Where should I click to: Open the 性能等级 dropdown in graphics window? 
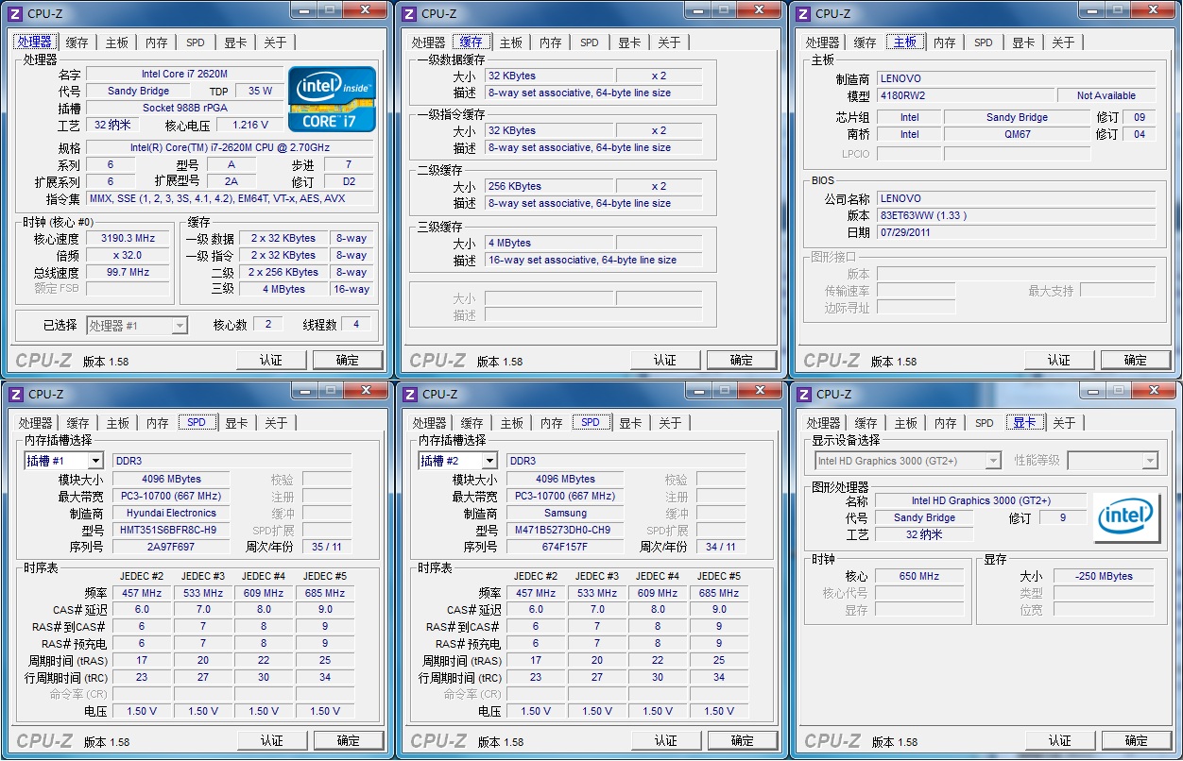coord(1112,461)
